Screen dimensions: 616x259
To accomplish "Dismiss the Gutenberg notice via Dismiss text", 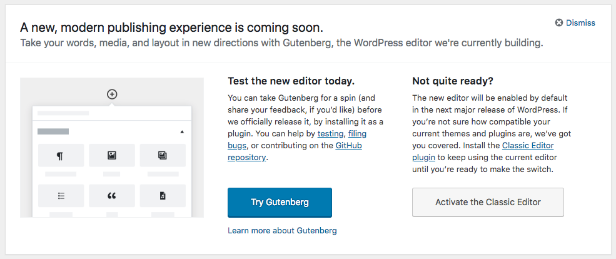I will tap(580, 23).
